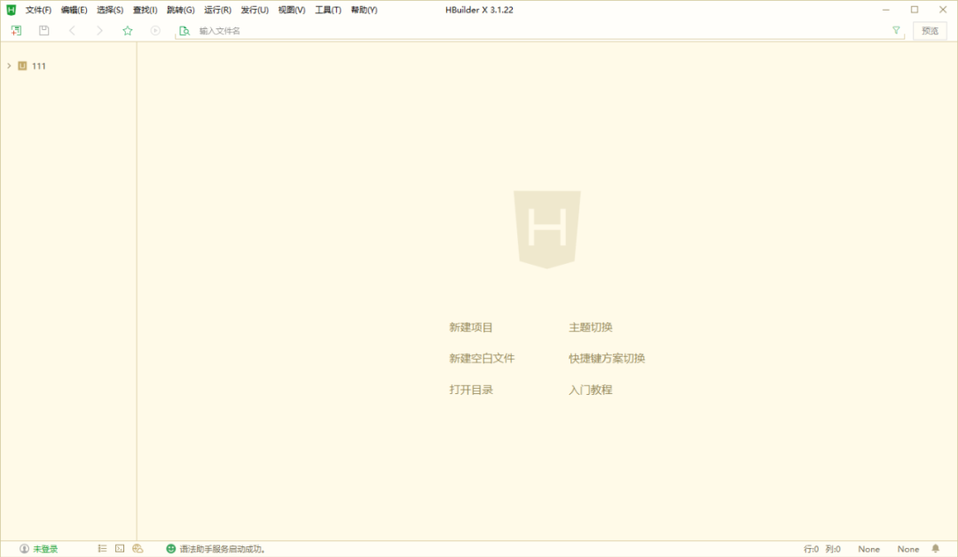Go back with the left arrow icon
The image size is (958, 557).
pos(72,30)
